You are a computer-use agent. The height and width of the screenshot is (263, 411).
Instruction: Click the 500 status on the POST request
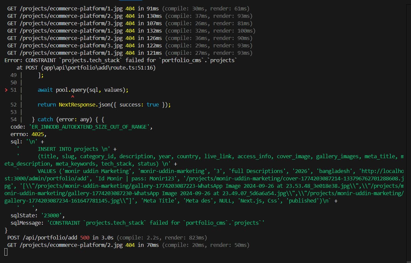click(85, 237)
